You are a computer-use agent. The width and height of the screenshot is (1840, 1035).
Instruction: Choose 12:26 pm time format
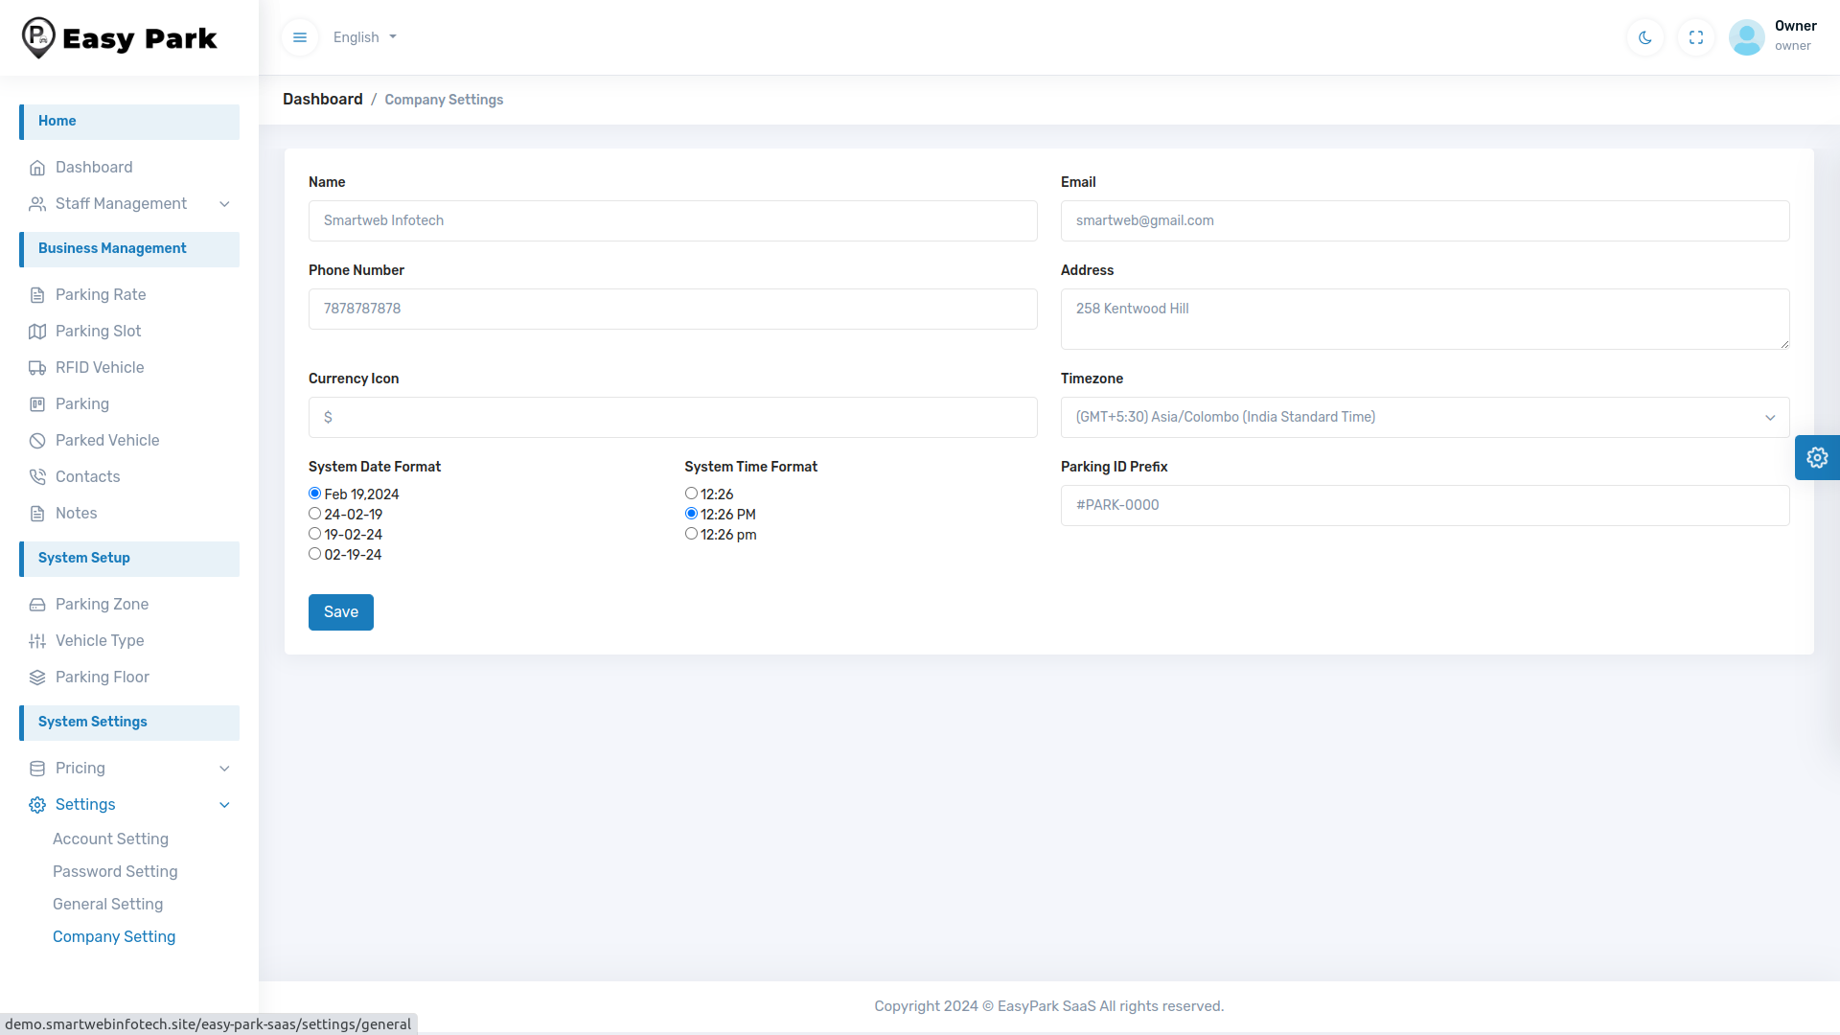691,534
